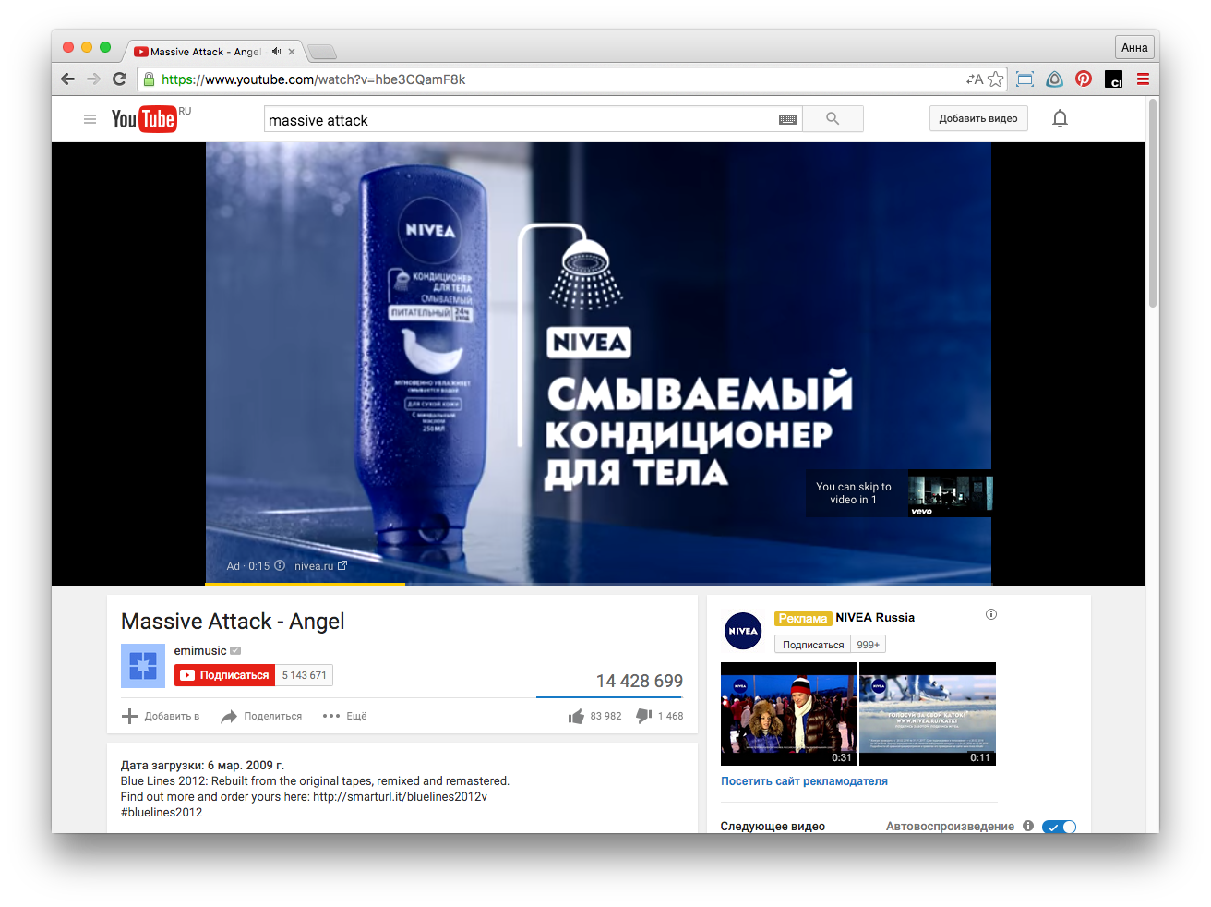This screenshot has width=1211, height=907.
Task: Click the red Подписаться subscribe button
Action: pos(225,675)
